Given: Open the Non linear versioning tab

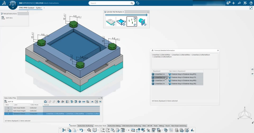Looking at the screenshot, I should click(x=179, y=126).
